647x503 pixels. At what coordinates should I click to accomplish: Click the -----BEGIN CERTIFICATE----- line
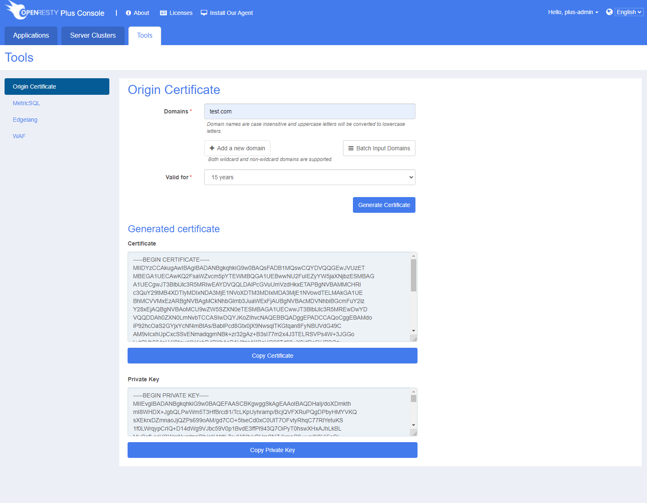click(171, 260)
